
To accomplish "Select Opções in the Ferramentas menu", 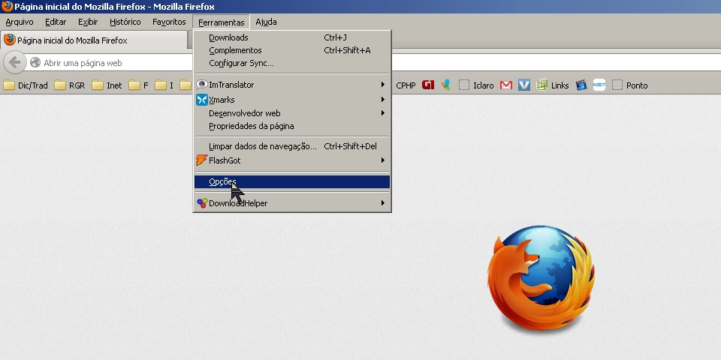I will (x=222, y=181).
